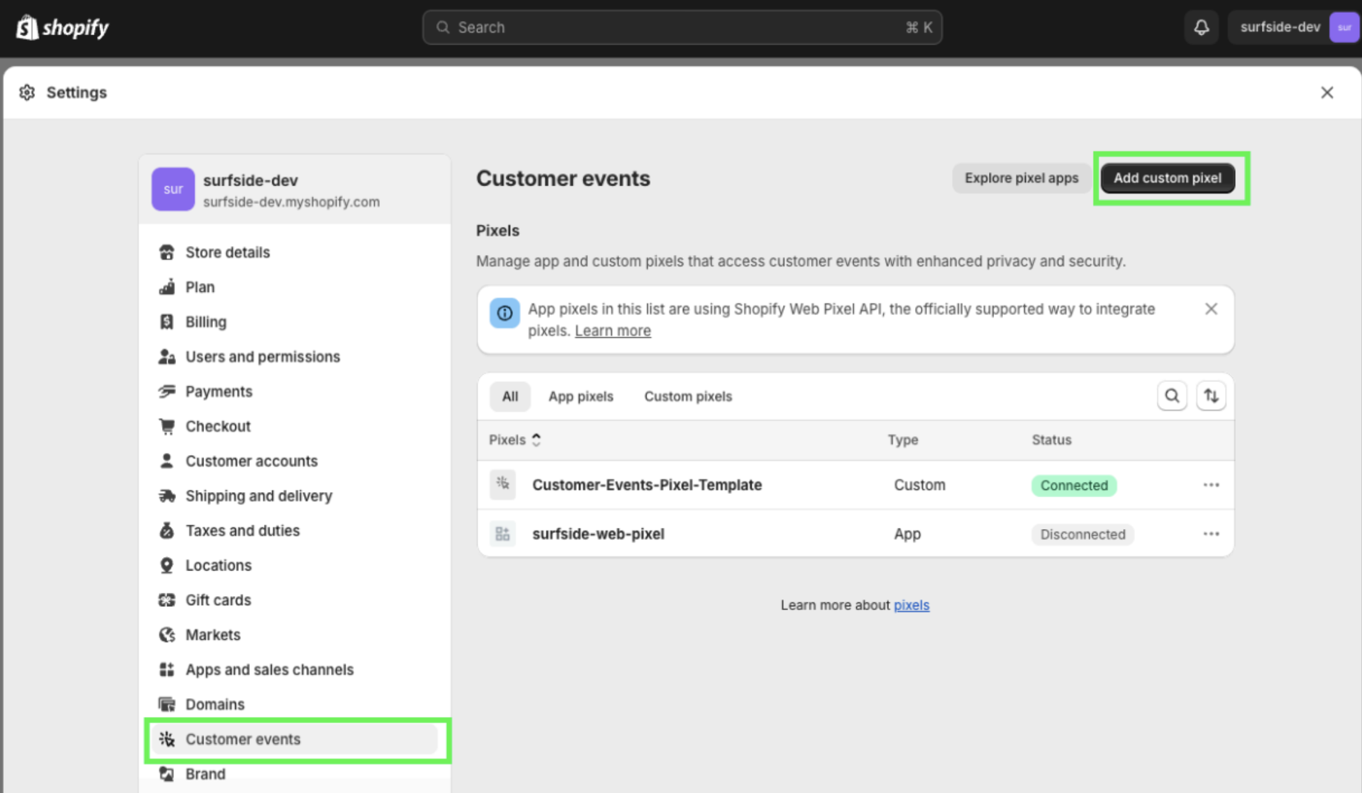
Task: Click the Payments card icon
Action: 166,391
